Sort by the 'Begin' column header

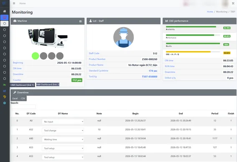pyautogui.click(x=135, y=113)
